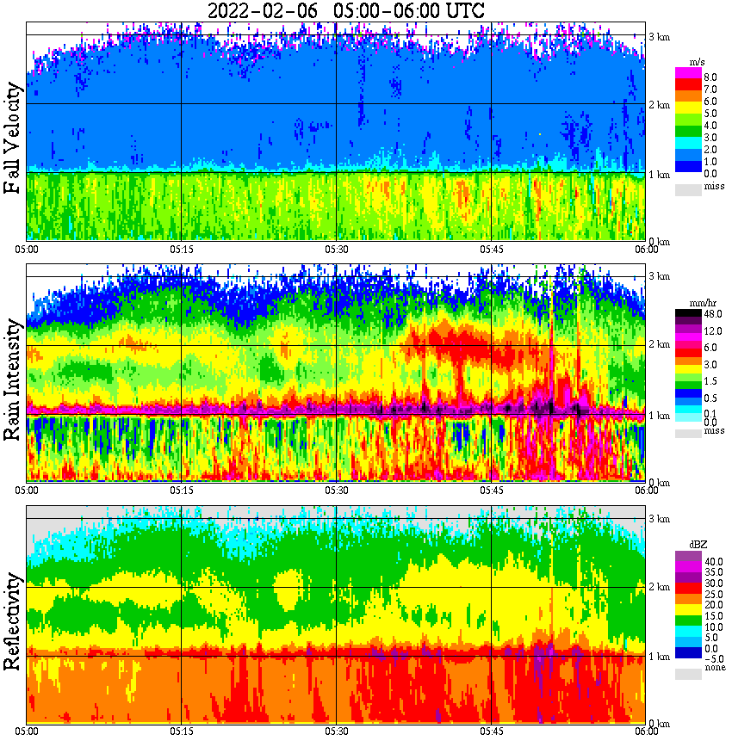This screenshot has height=747, width=732.
Task: Select the "Reflectivity" axis label
Action: pyautogui.click(x=13, y=621)
